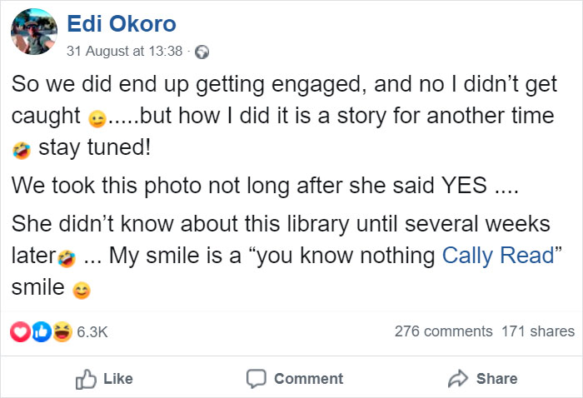Open the Edi Okoro profile name link
Viewport: 583px width, 398px height.
tap(121, 24)
